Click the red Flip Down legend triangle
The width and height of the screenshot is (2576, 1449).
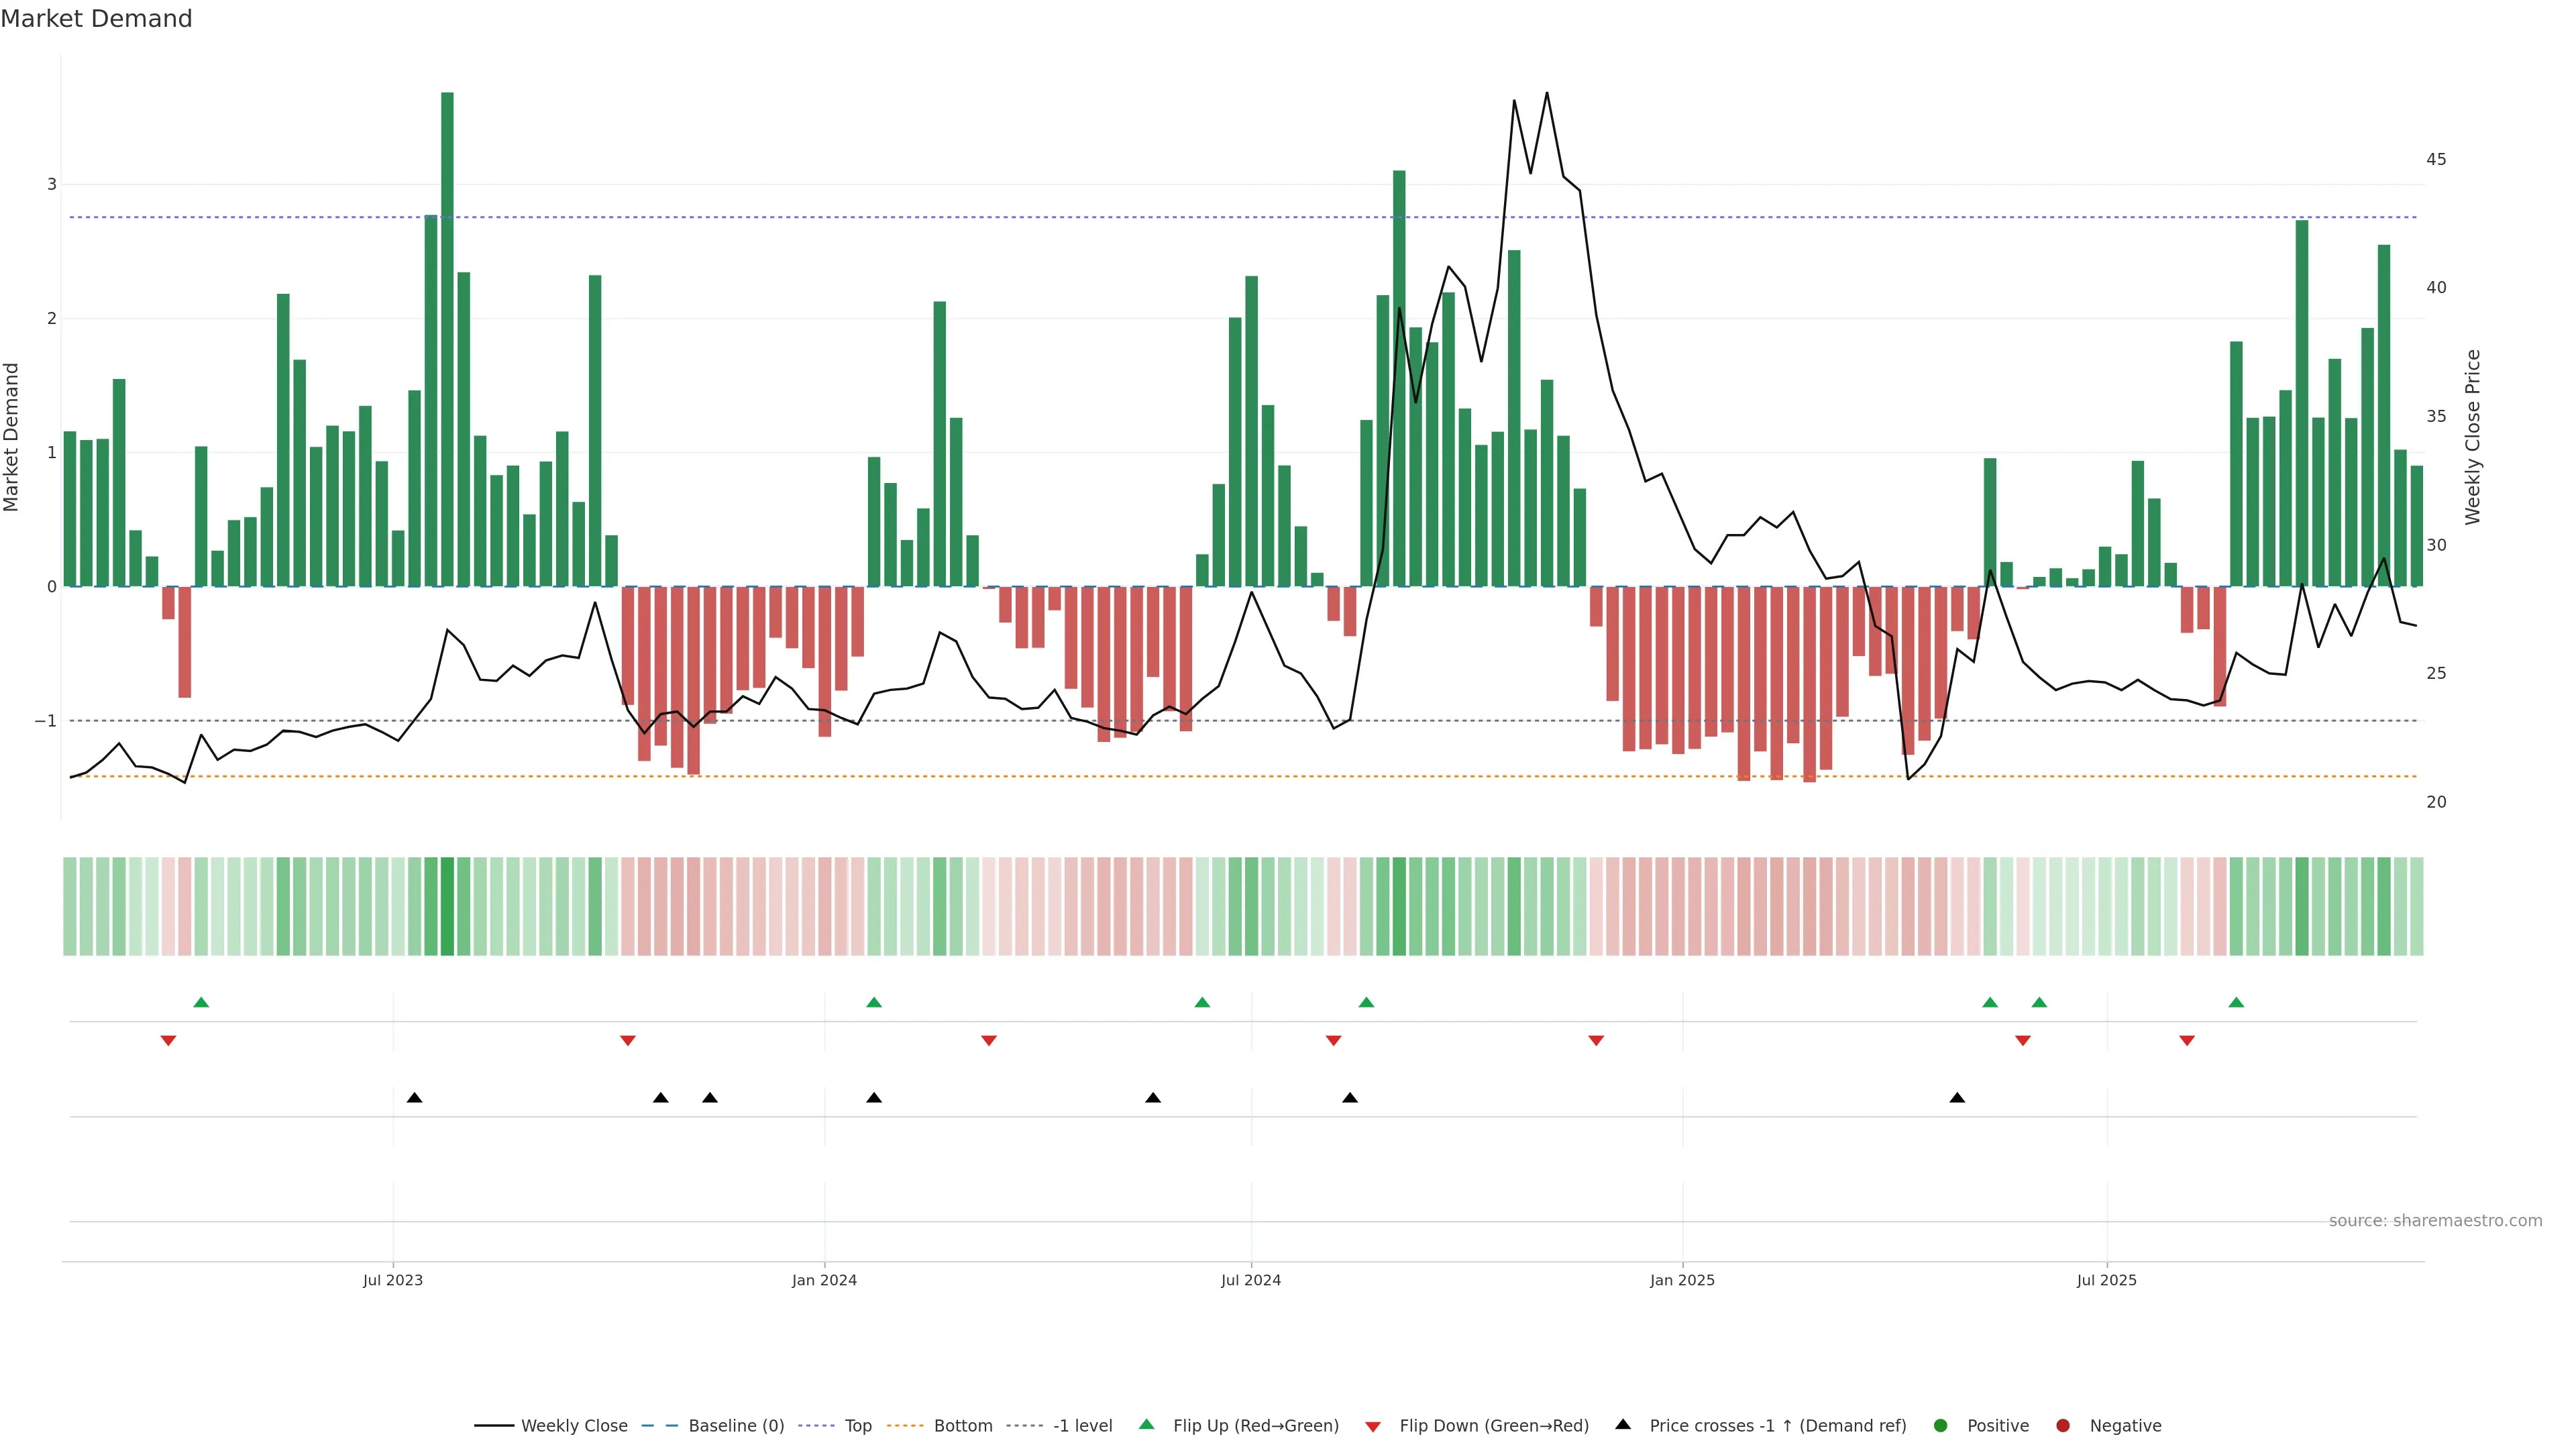[1373, 1427]
